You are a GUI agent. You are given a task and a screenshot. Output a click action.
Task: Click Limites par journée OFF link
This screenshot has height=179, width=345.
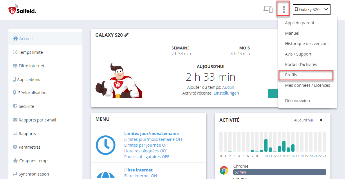pyautogui.click(x=147, y=145)
